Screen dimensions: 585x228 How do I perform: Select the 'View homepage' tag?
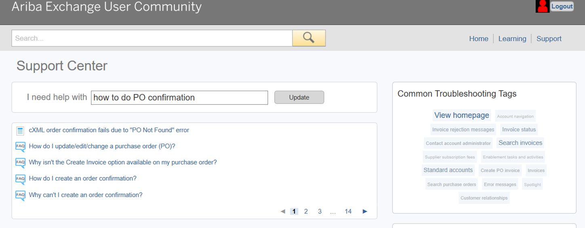(x=462, y=115)
